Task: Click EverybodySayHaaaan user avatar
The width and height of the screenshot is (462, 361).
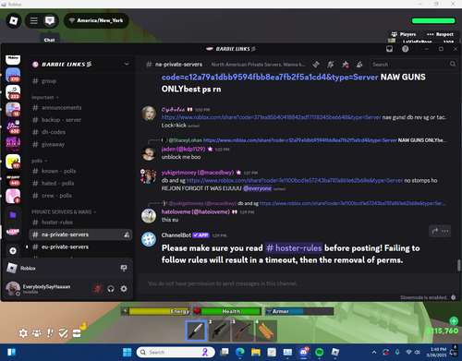Action: (13, 289)
